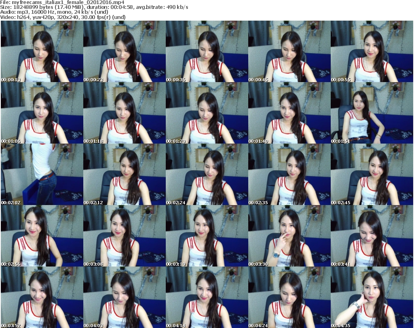The image size is (414, 328).
Task: Select thumbnail frame at 00:02:45
Action: click(x=372, y=175)
